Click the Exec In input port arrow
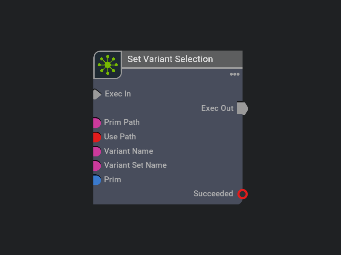Screen dimensions: 341x255 click(x=97, y=94)
